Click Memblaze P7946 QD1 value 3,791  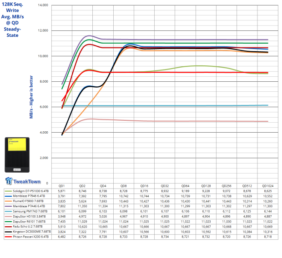[x=62, y=196]
